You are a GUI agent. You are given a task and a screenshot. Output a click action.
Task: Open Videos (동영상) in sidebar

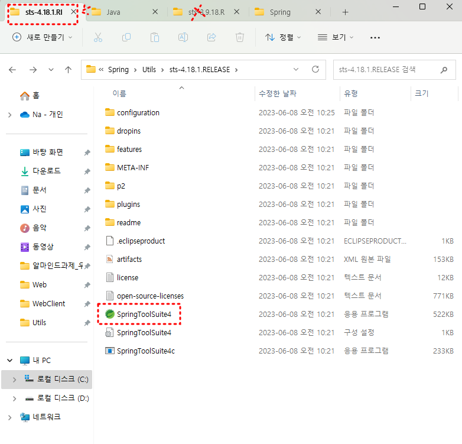click(37, 247)
